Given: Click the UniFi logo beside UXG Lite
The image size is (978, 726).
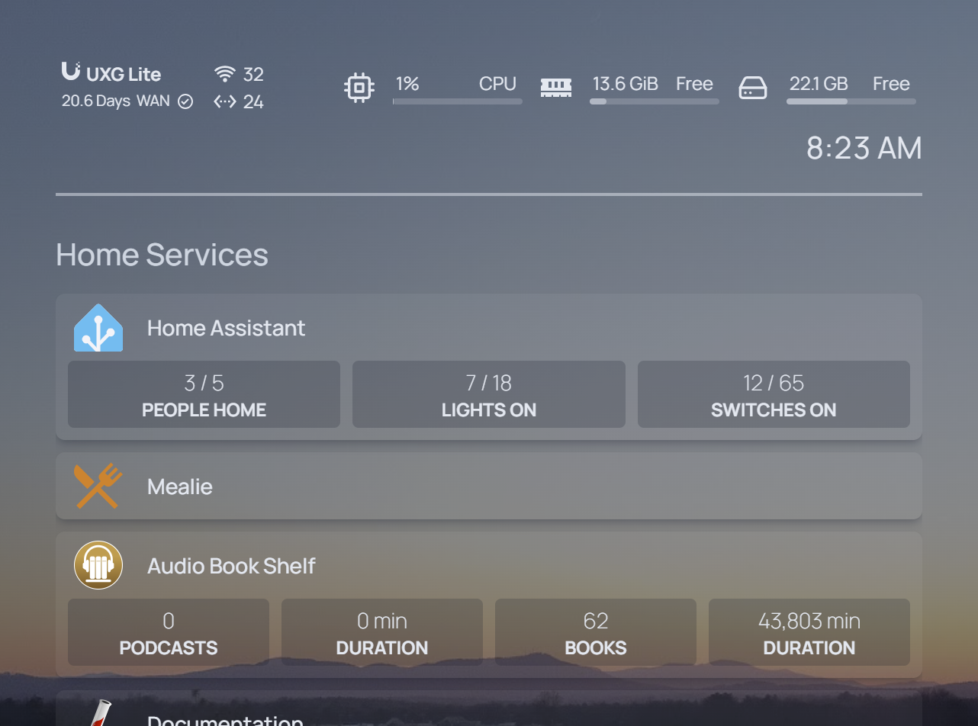Looking at the screenshot, I should tap(71, 72).
